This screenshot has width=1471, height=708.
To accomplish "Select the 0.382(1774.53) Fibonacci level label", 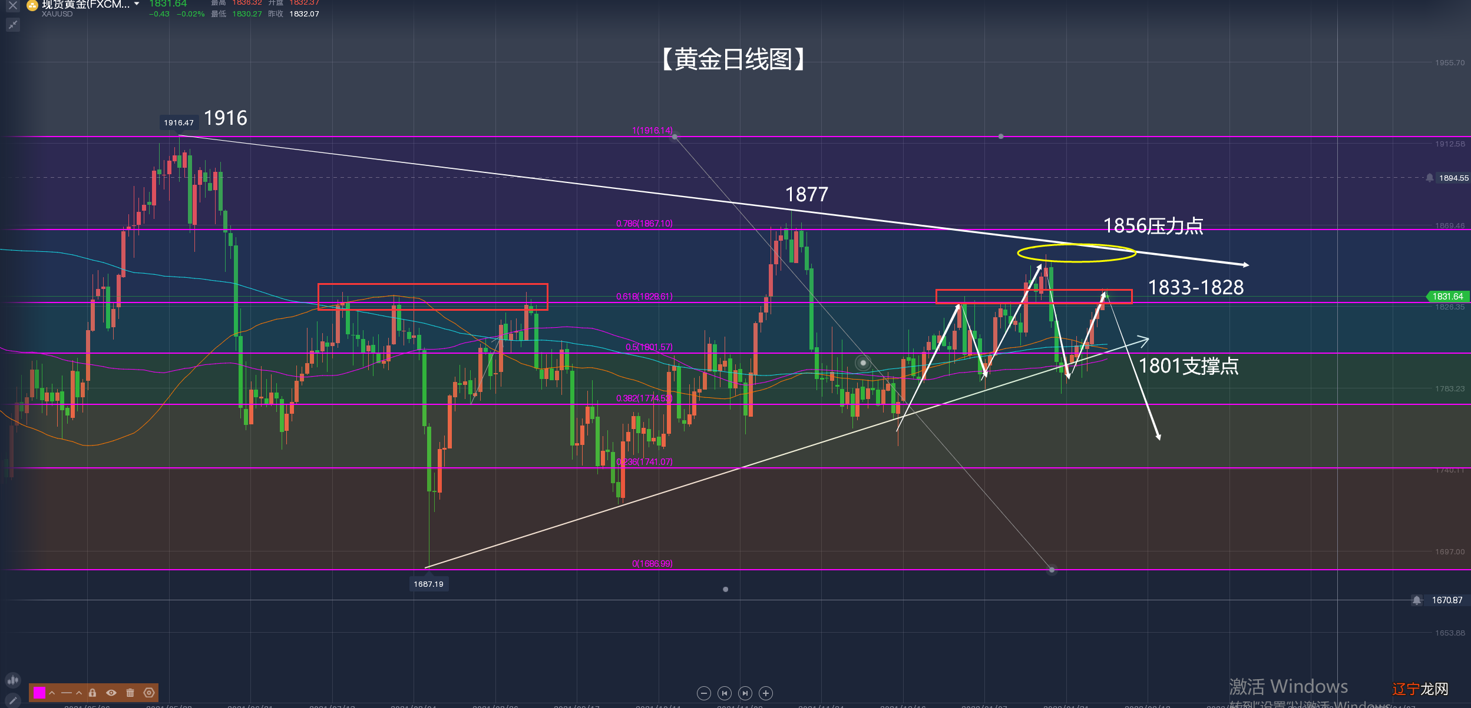I will coord(644,398).
